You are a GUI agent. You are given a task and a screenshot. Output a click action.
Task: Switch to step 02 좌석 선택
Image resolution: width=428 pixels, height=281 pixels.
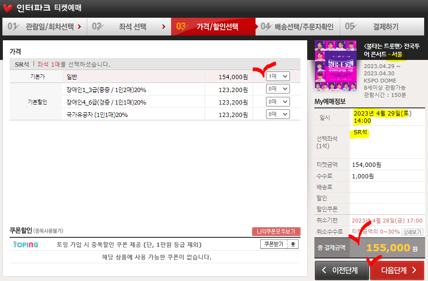click(129, 27)
